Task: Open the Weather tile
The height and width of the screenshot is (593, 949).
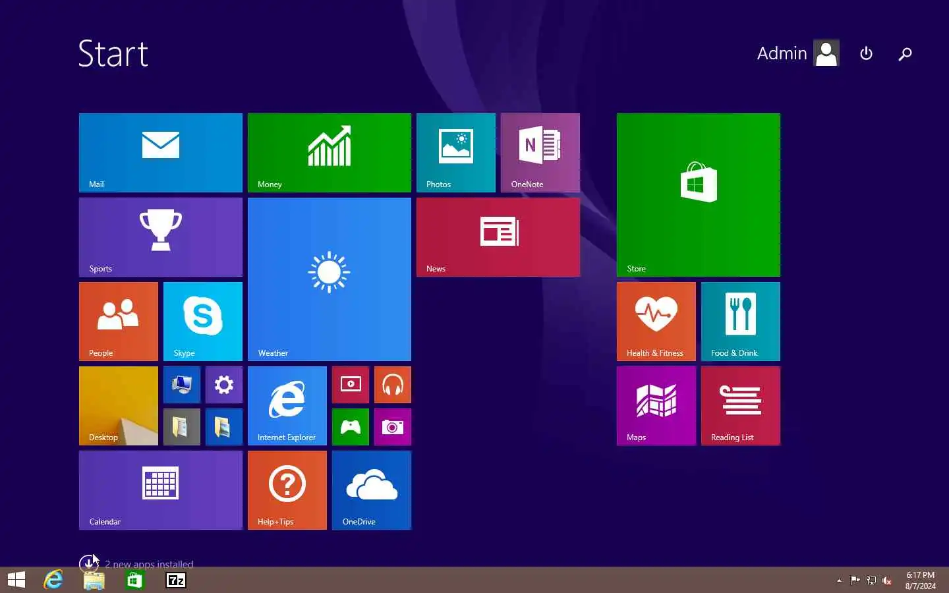Action: 330,279
